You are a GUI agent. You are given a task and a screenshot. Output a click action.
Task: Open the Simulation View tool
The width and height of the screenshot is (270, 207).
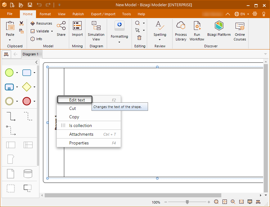point(96,31)
